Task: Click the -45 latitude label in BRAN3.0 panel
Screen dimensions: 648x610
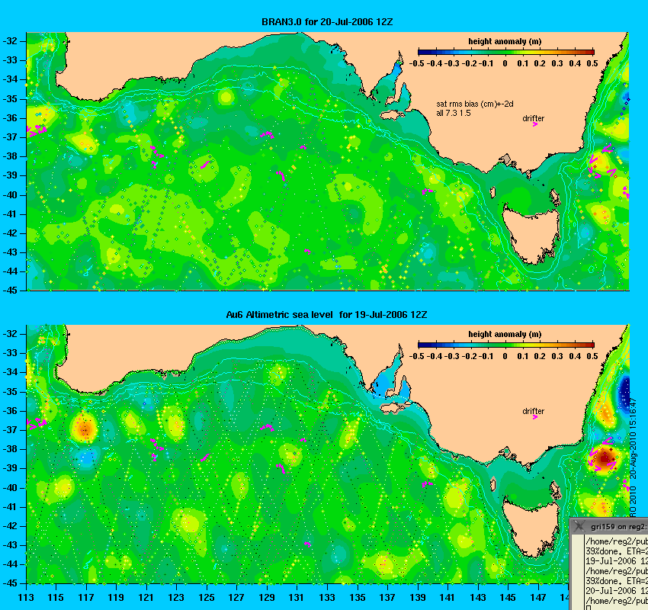Action: pos(10,291)
